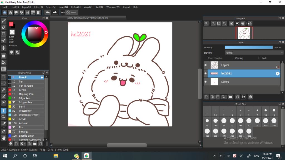Add a new layer in Layer panel
Viewport: 285px width, 160px height.
[207, 97]
